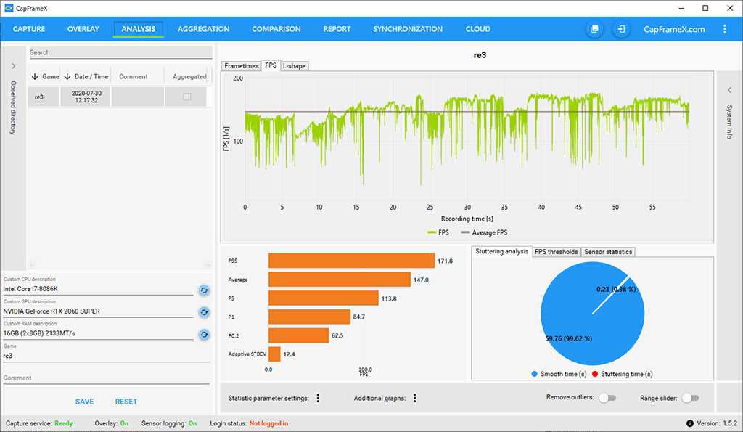Open Additional graphs options menu
743x432 pixels.
click(414, 398)
